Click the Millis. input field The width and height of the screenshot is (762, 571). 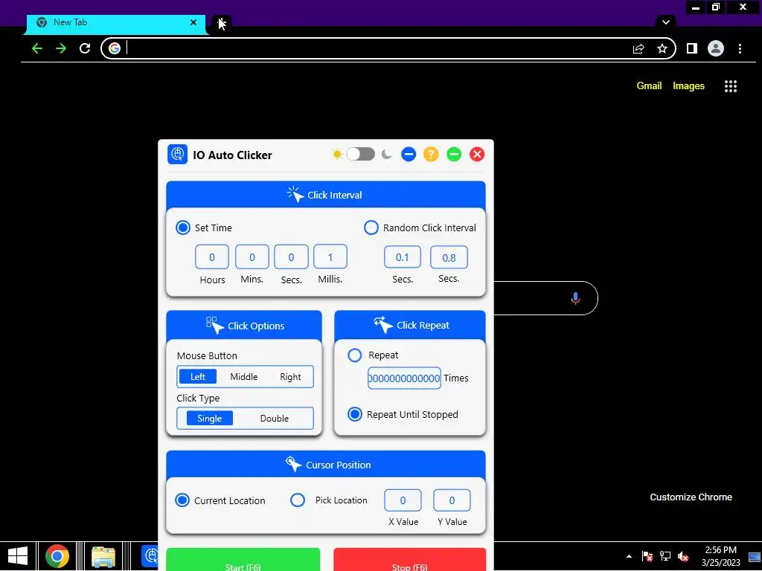(330, 257)
